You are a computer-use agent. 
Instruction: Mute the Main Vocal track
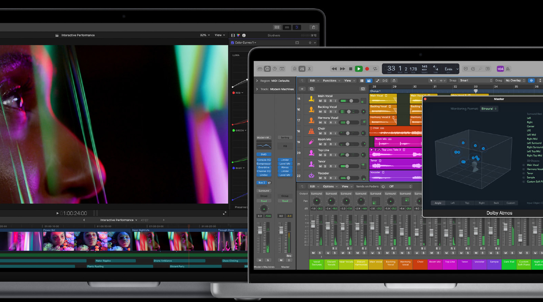point(320,101)
